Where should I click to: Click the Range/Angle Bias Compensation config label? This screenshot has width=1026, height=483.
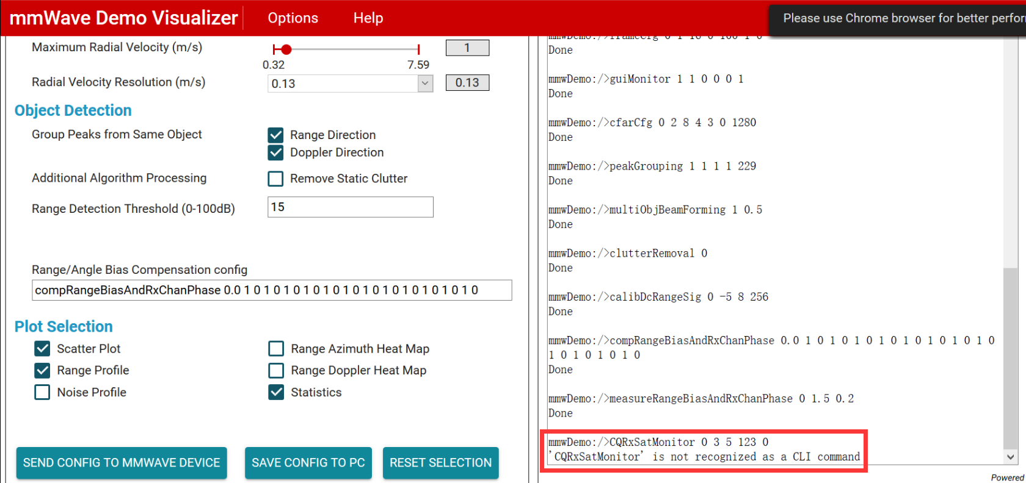pyautogui.click(x=140, y=270)
